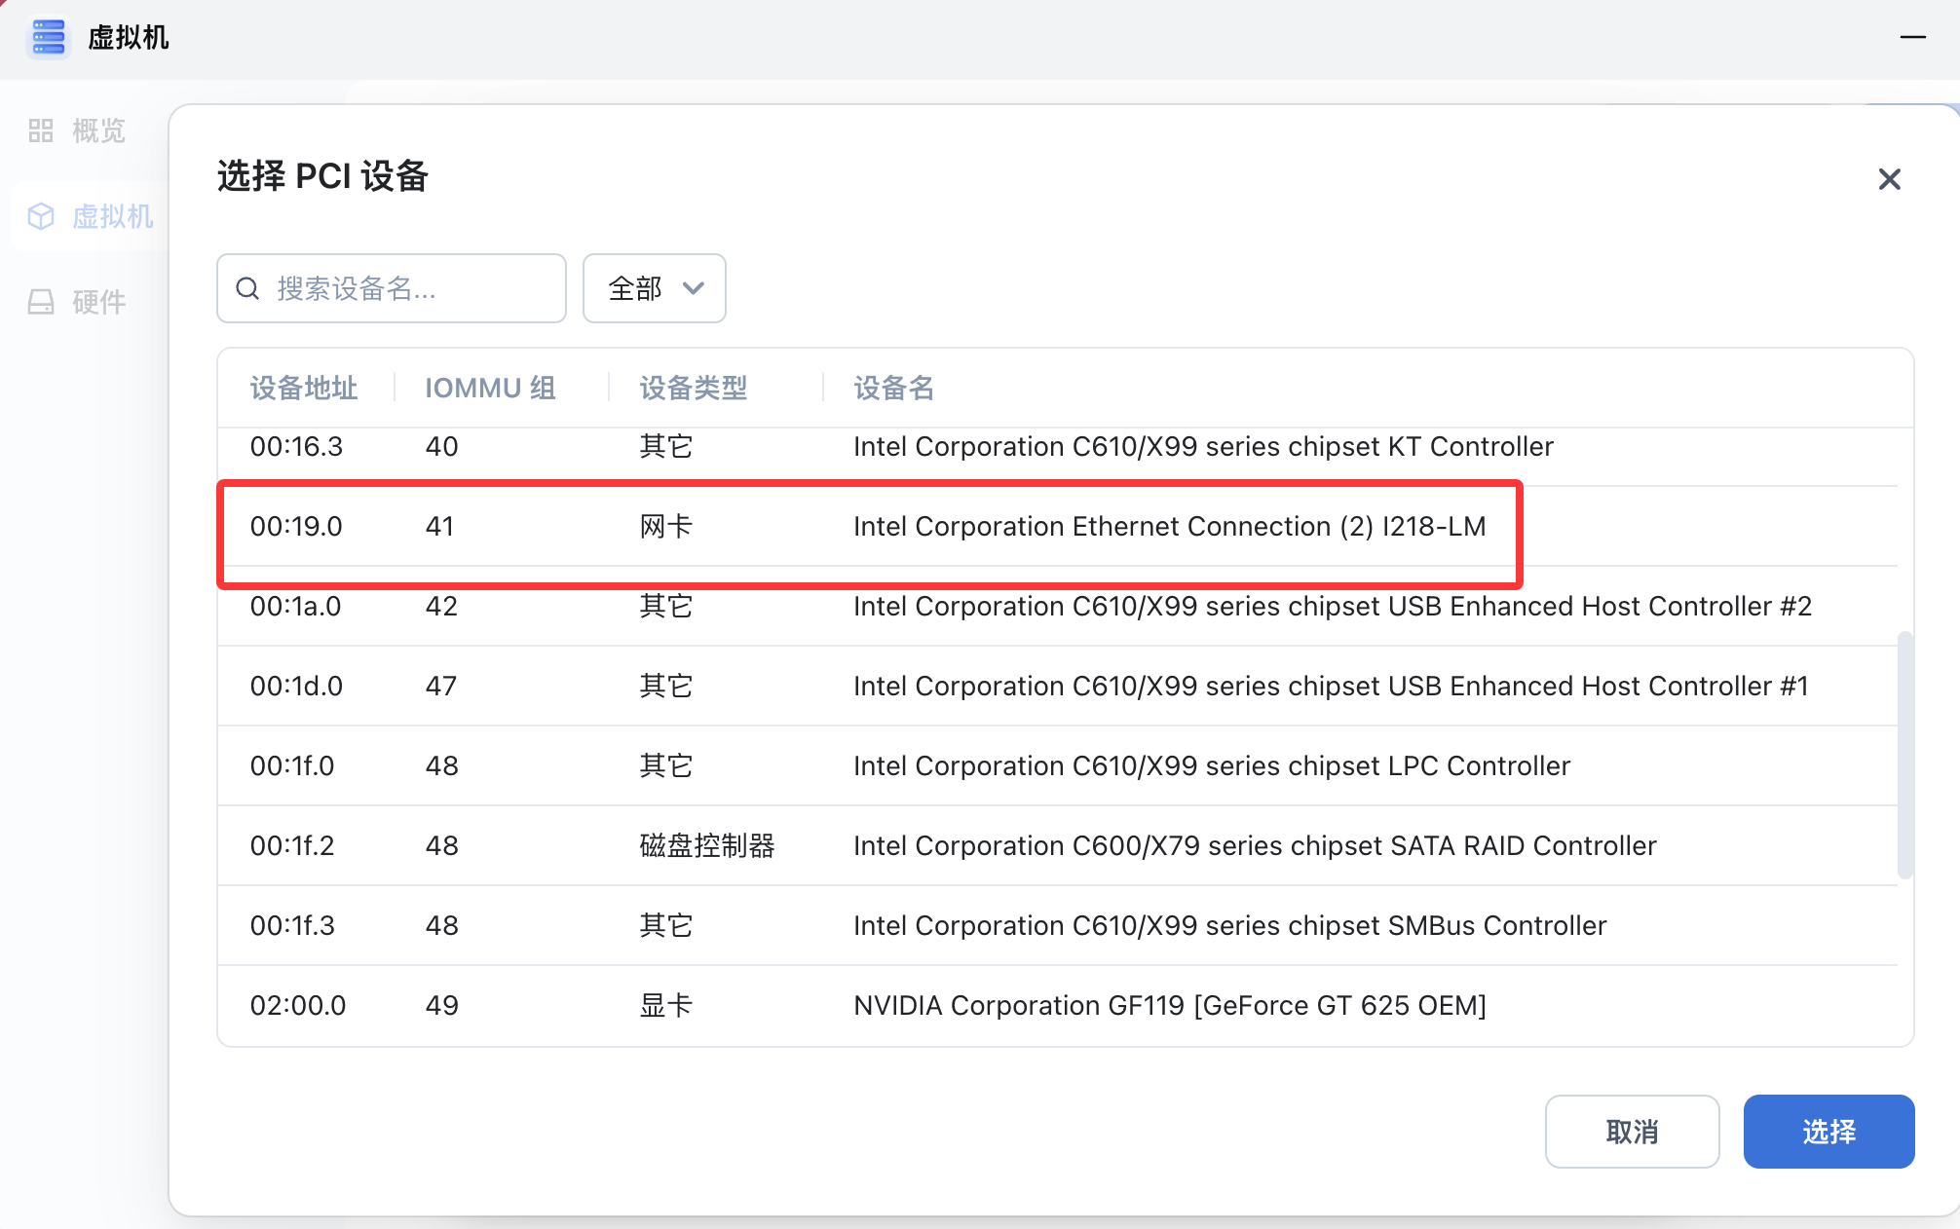Minimize the 虚拟机 window
The width and height of the screenshot is (1960, 1229).
coord(1912,37)
